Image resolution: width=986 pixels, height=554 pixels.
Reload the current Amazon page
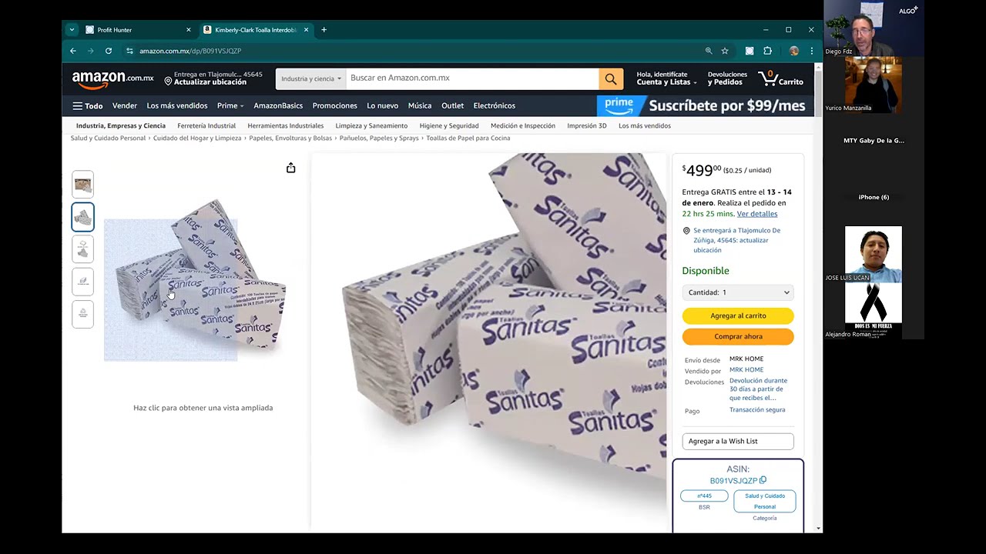(109, 51)
